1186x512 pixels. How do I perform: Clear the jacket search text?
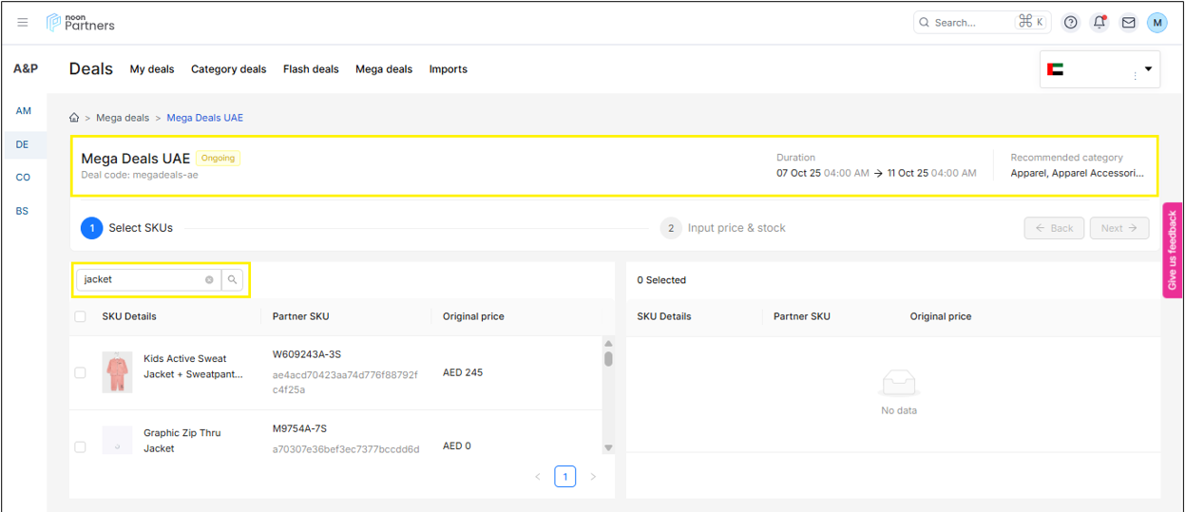(209, 280)
